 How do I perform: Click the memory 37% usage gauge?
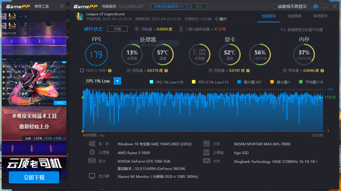click(304, 54)
